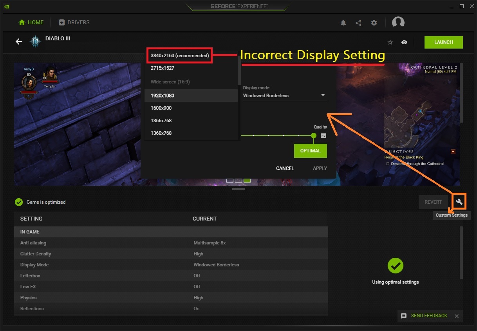Click the HQ quality icon

(323, 136)
